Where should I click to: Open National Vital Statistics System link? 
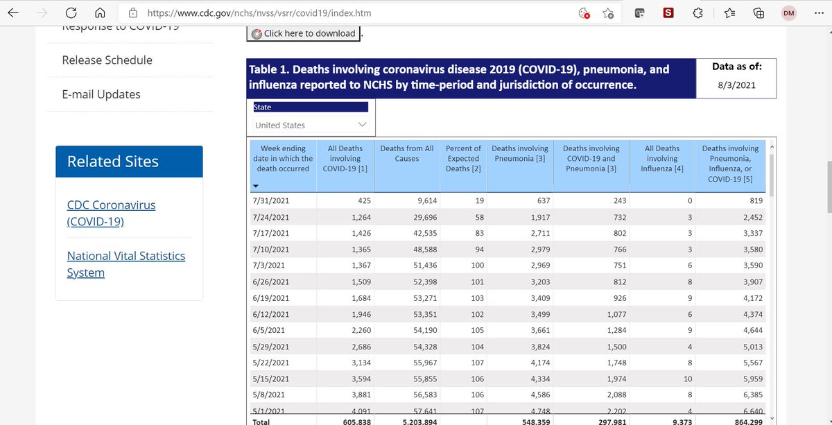126,264
